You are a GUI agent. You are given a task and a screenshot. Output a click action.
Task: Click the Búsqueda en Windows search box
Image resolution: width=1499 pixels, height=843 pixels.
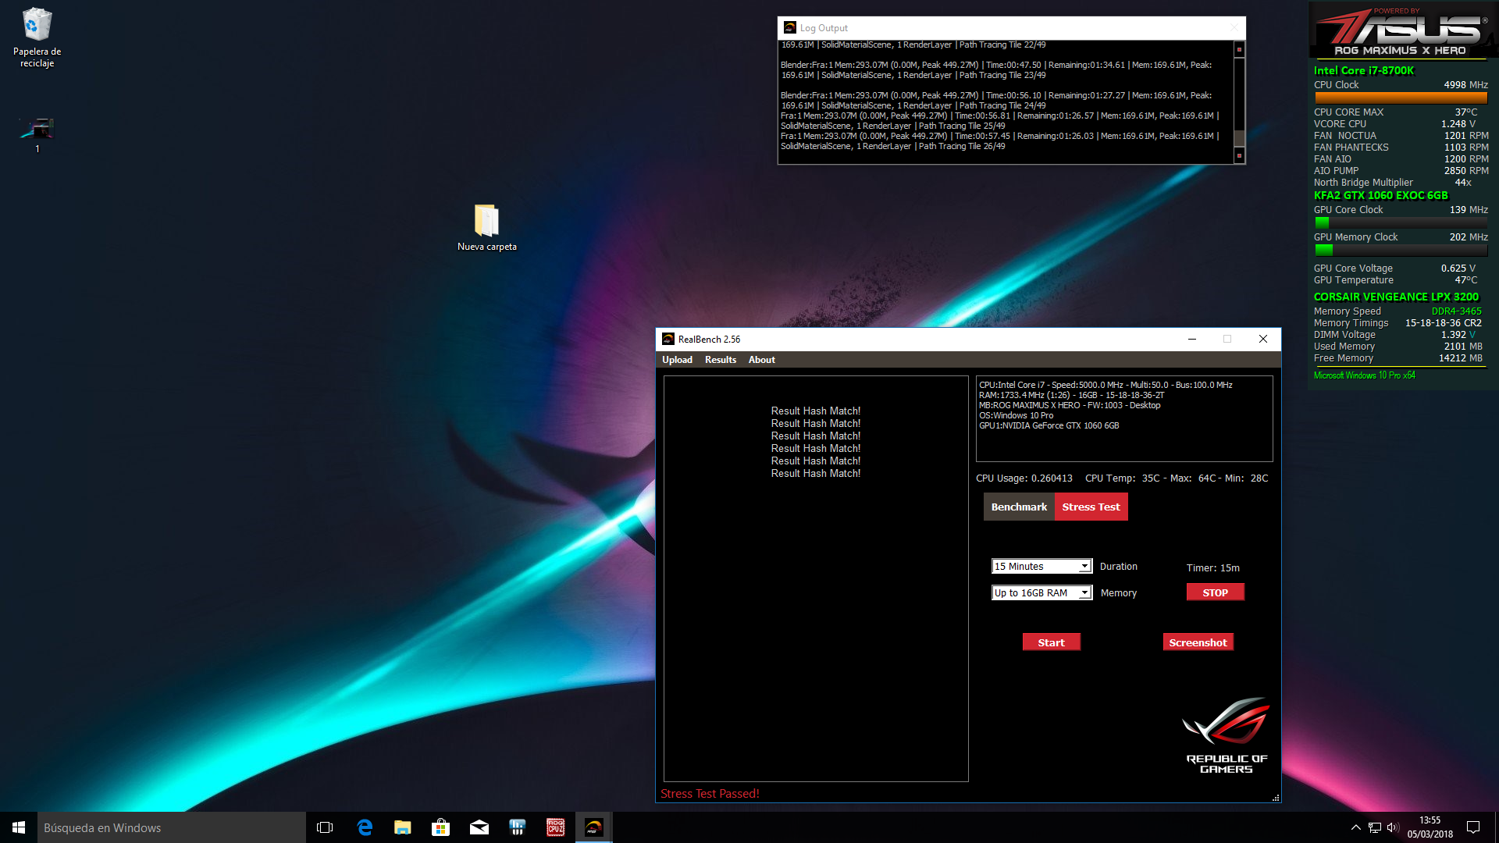pos(172,827)
